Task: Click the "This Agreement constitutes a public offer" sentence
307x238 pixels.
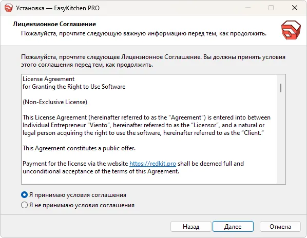Action: click(x=79, y=148)
